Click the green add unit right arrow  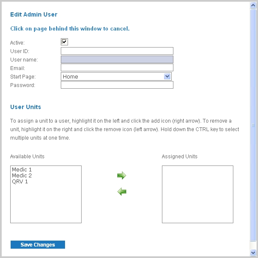click(x=122, y=175)
